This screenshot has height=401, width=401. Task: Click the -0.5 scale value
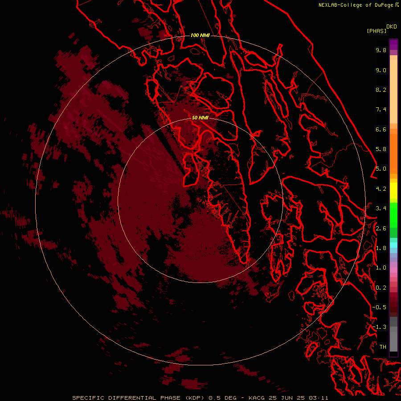click(379, 307)
